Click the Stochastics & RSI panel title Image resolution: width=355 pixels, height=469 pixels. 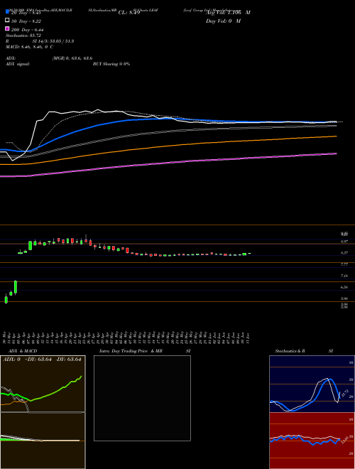tap(304, 351)
